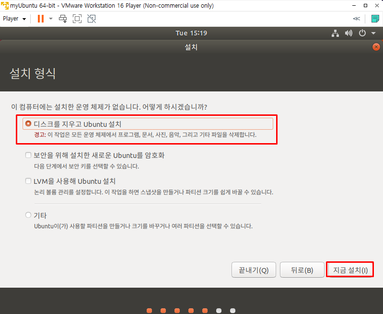383x314 pixels.
Task: Expand the Ubuntu system menu arrow
Action: coord(373,33)
